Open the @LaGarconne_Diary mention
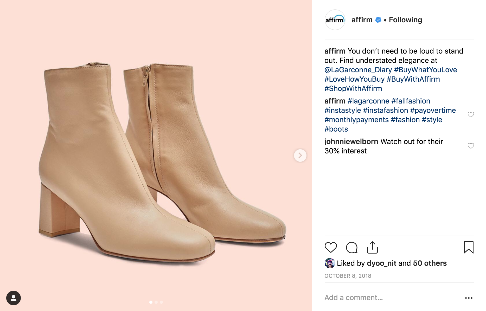Screen dimensions: 486x311 click(358, 70)
